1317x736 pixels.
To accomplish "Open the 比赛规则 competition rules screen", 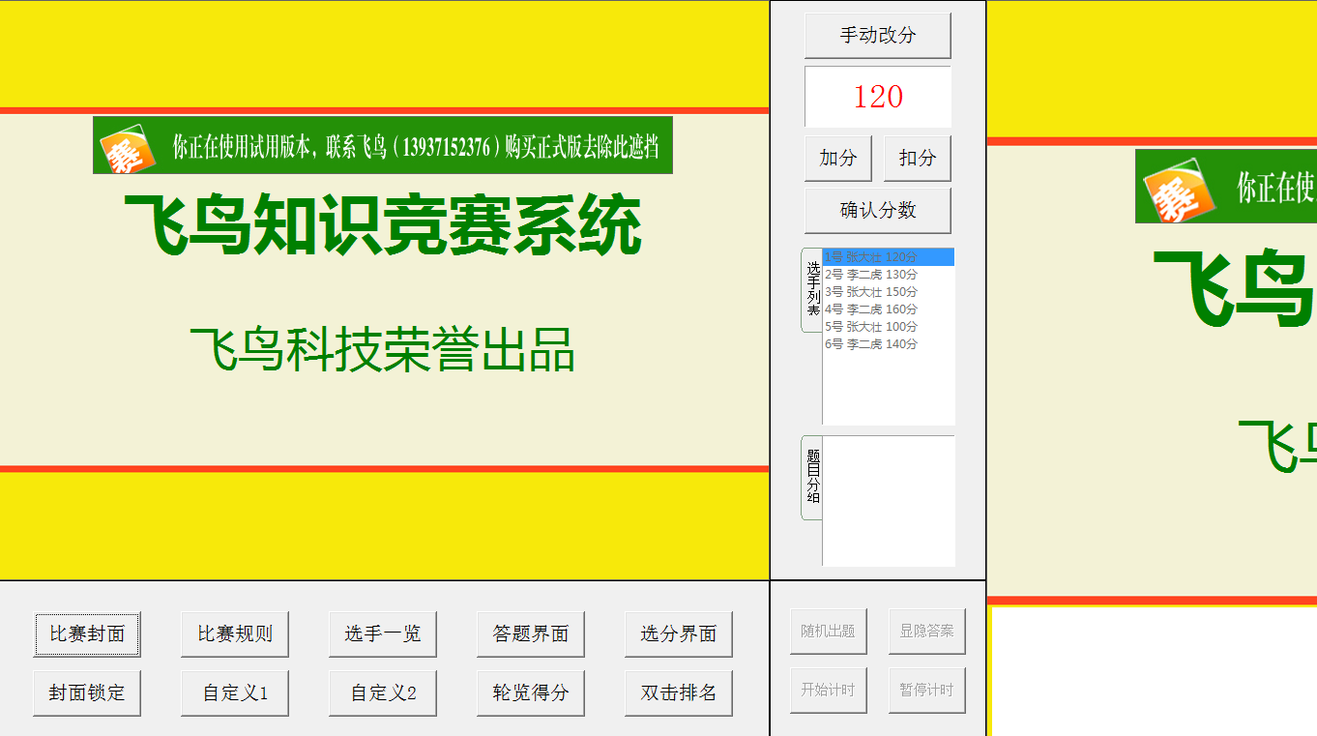I will click(x=235, y=633).
